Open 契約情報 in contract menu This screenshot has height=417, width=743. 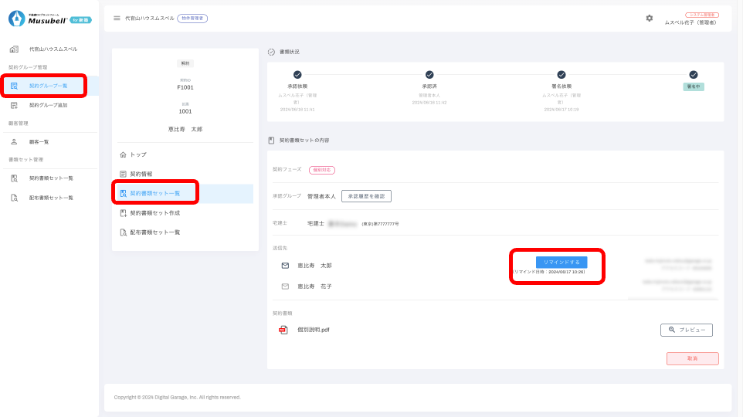pyautogui.click(x=141, y=174)
